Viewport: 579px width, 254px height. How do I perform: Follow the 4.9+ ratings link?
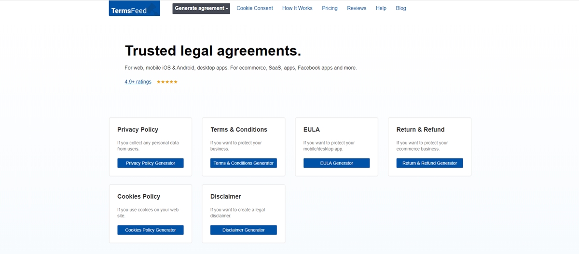click(138, 82)
